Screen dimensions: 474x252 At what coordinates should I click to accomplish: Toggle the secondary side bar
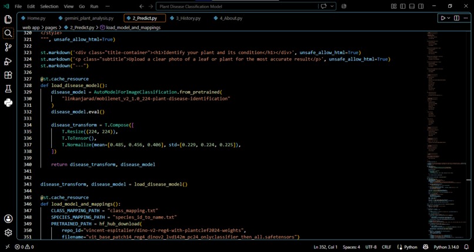(x=420, y=6)
